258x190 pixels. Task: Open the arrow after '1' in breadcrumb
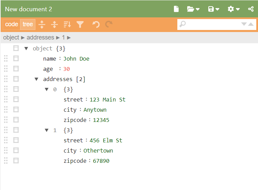click(69, 38)
